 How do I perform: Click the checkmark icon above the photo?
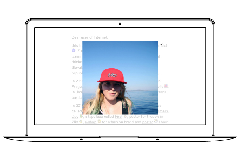coord(162,43)
